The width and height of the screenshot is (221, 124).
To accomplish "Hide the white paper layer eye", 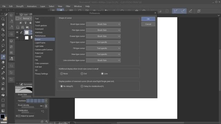I will pos(17,38).
